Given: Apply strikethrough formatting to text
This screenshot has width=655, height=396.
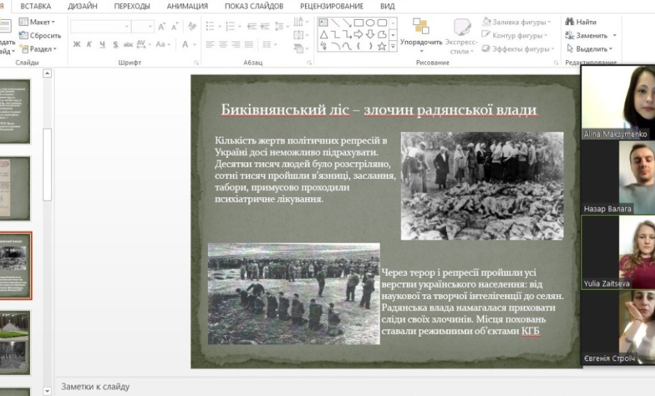Looking at the screenshot, I should coord(127,44).
